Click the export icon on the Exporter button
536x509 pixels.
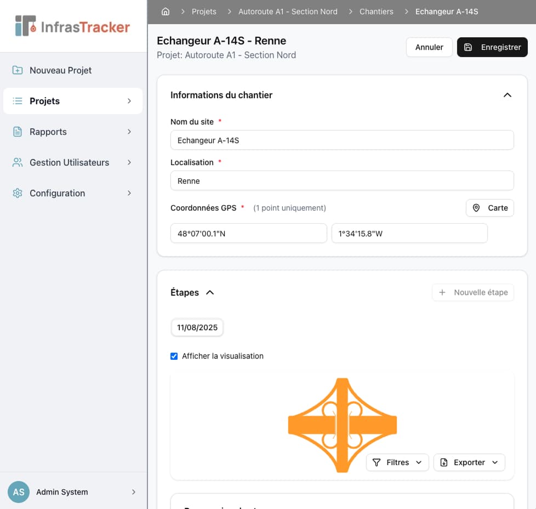point(443,462)
